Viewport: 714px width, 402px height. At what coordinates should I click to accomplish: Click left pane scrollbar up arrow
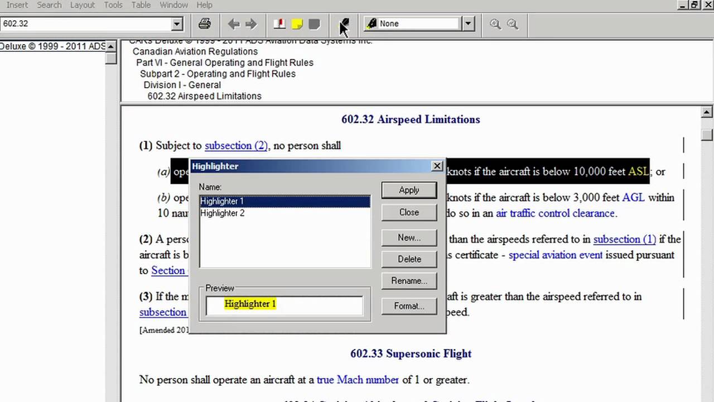(111, 46)
